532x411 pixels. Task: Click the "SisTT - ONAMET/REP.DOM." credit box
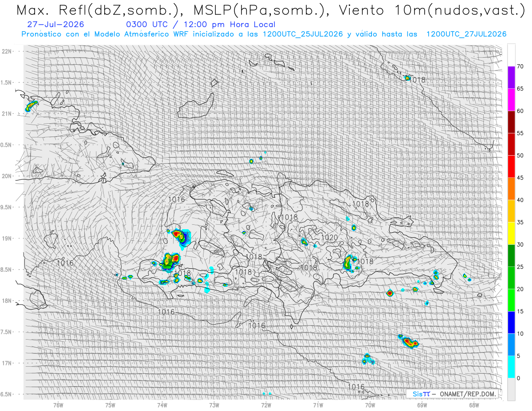tap(453, 394)
